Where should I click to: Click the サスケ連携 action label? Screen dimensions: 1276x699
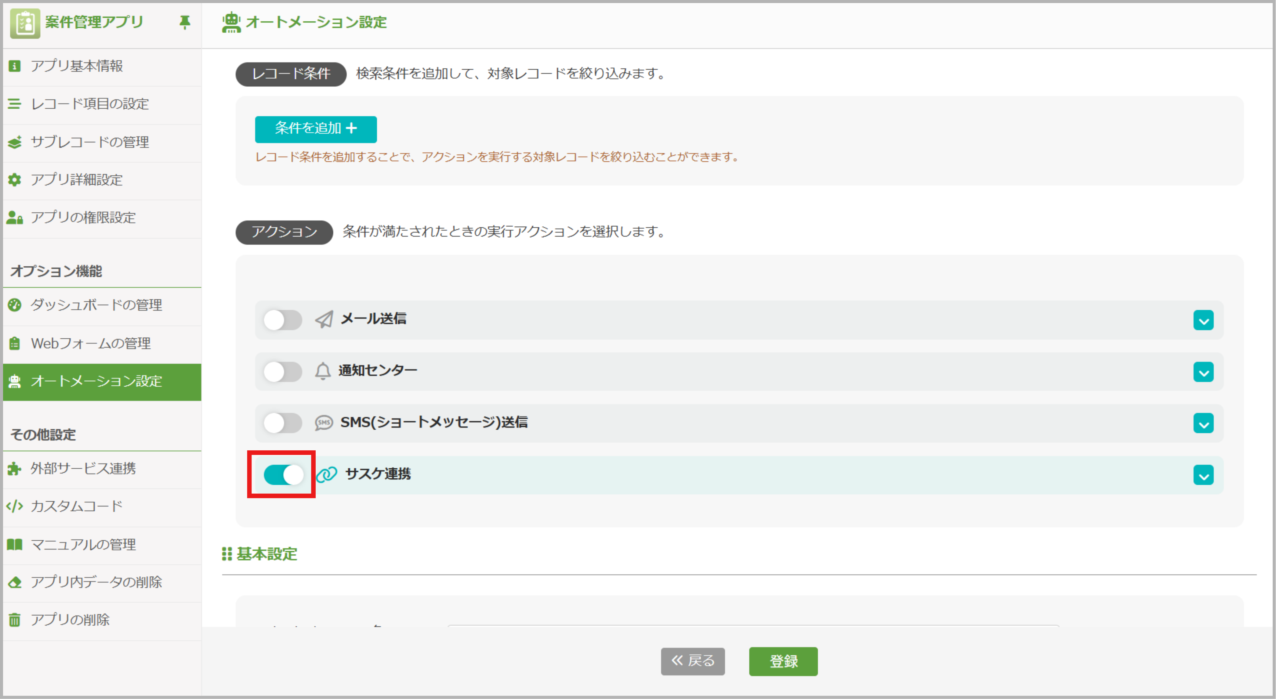[x=378, y=474]
